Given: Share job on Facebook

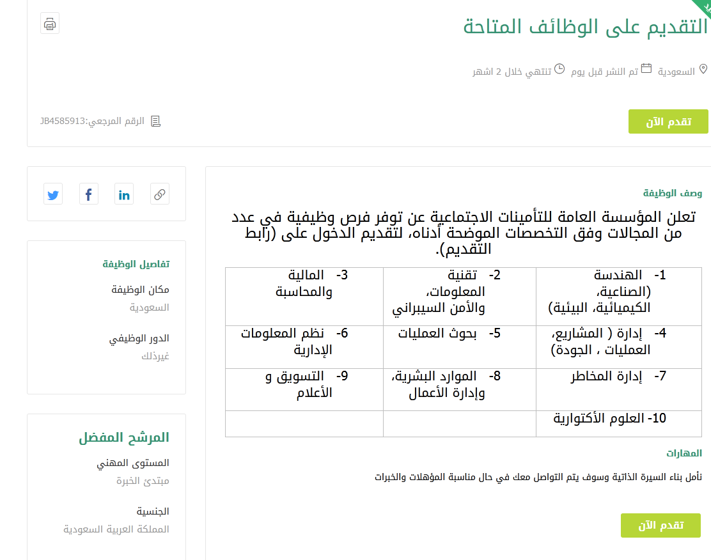Looking at the screenshot, I should [x=88, y=194].
